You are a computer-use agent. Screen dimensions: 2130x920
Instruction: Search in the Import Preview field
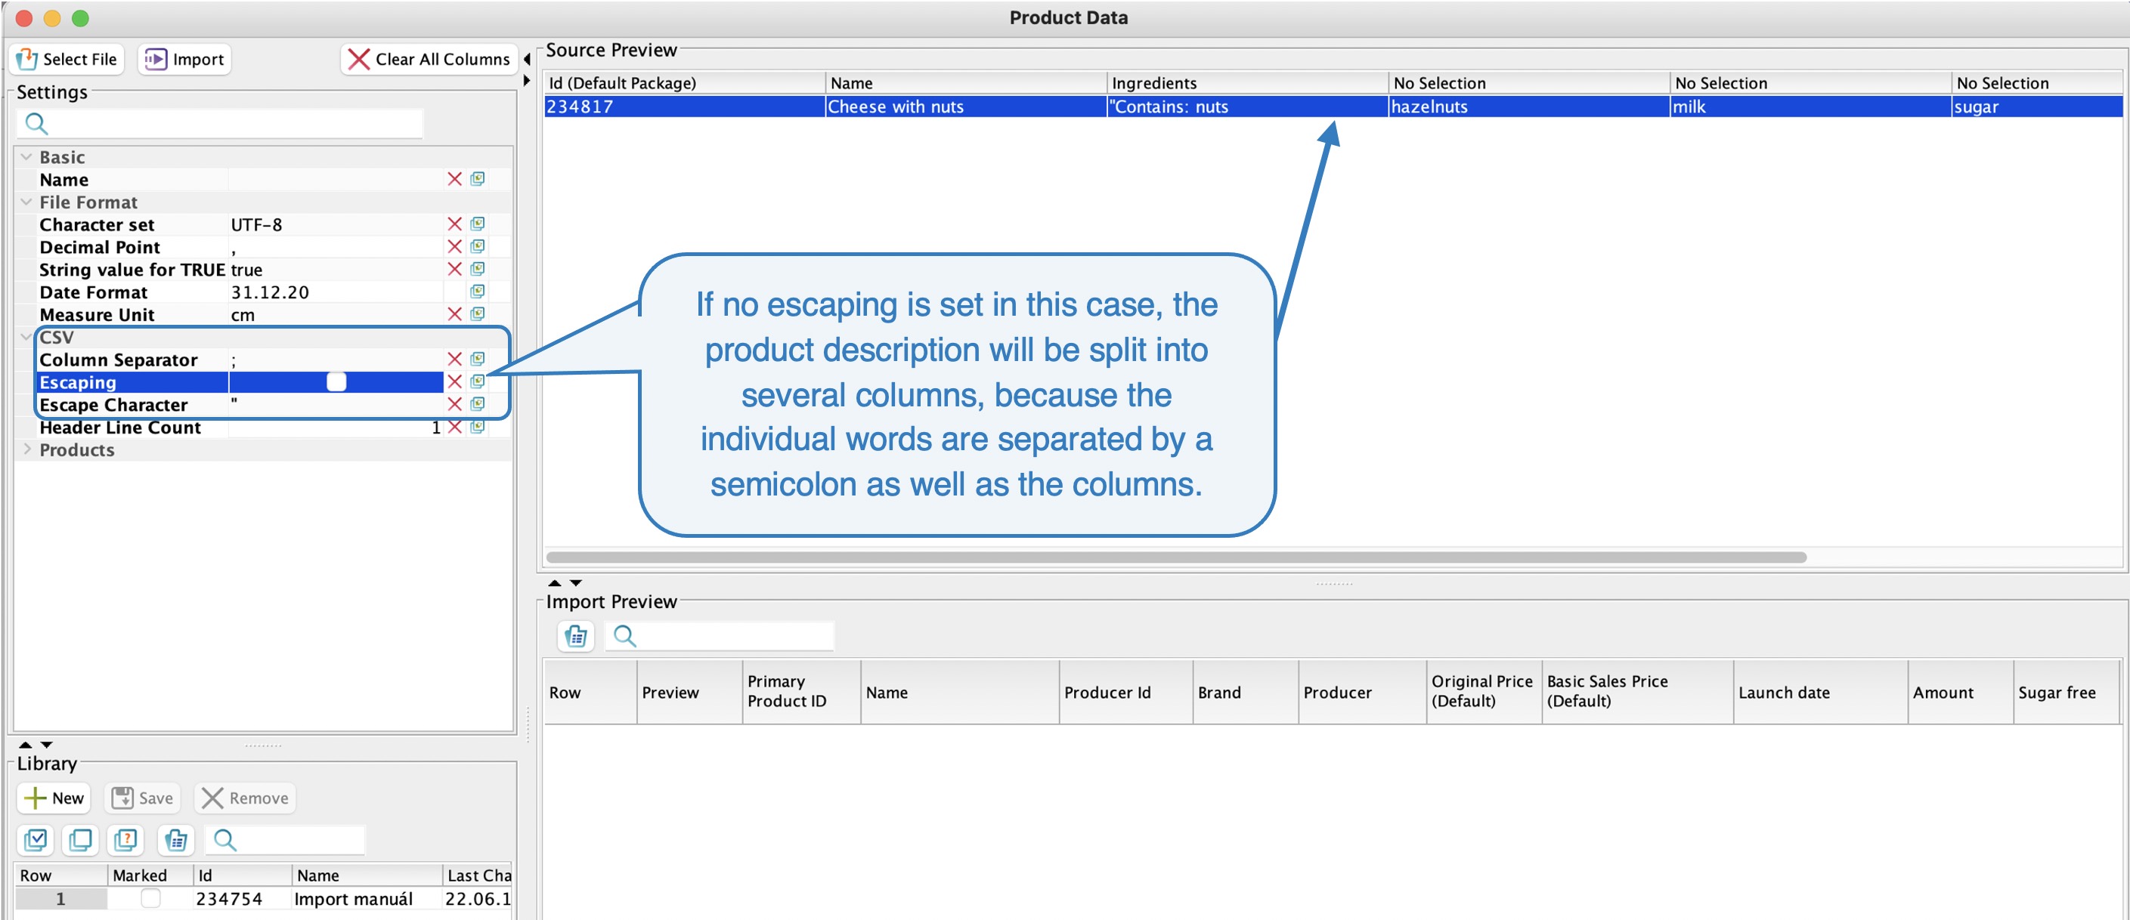point(720,636)
